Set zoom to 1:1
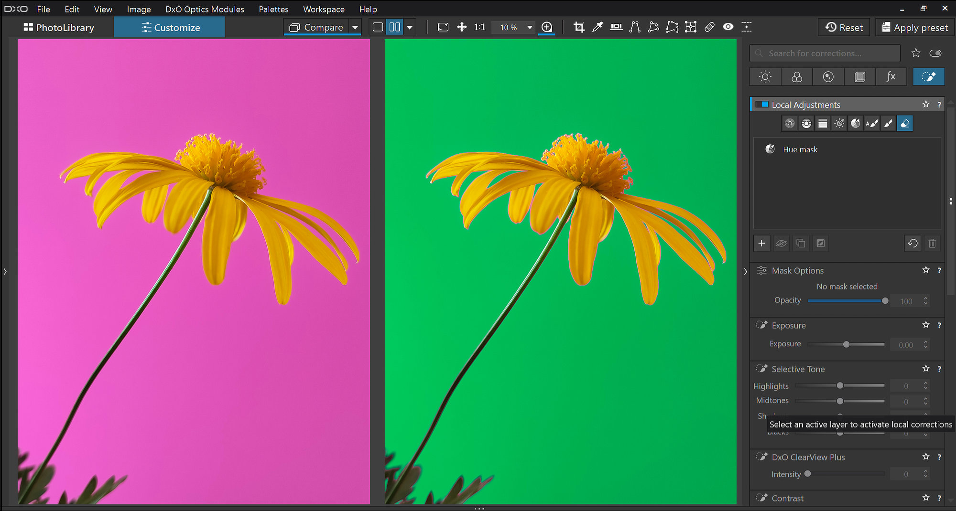Viewport: 956px width, 511px height. click(479, 27)
